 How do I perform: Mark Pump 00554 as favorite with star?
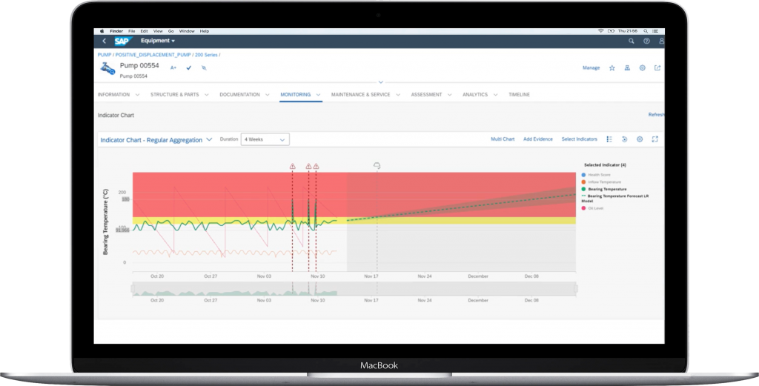click(611, 68)
